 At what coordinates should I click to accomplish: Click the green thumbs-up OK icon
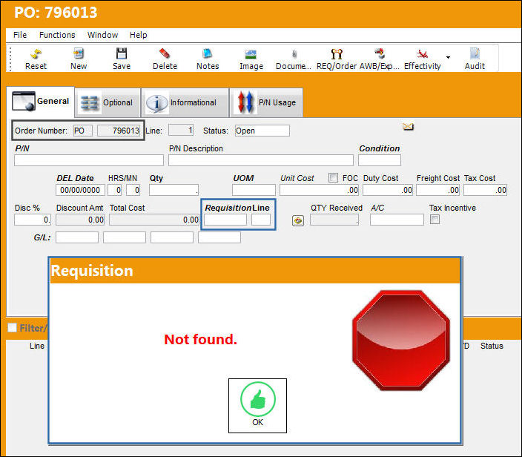(258, 399)
